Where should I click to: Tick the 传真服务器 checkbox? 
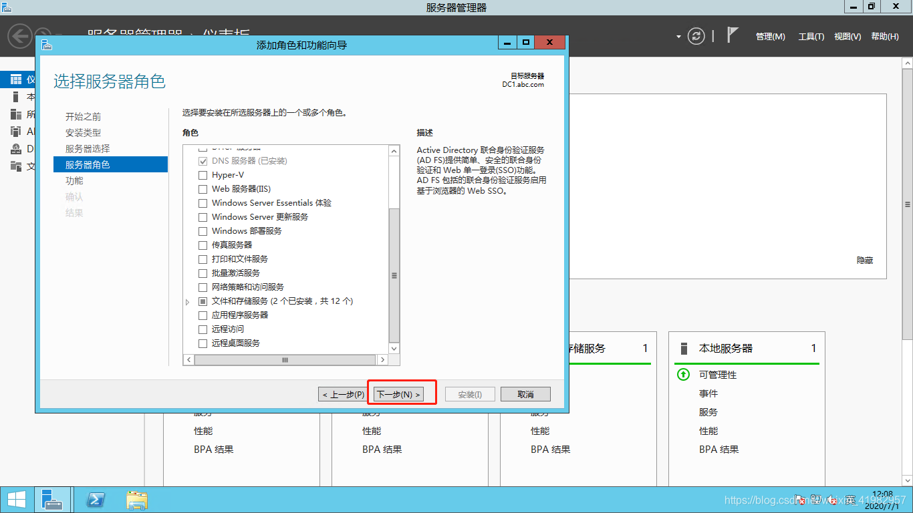point(203,245)
